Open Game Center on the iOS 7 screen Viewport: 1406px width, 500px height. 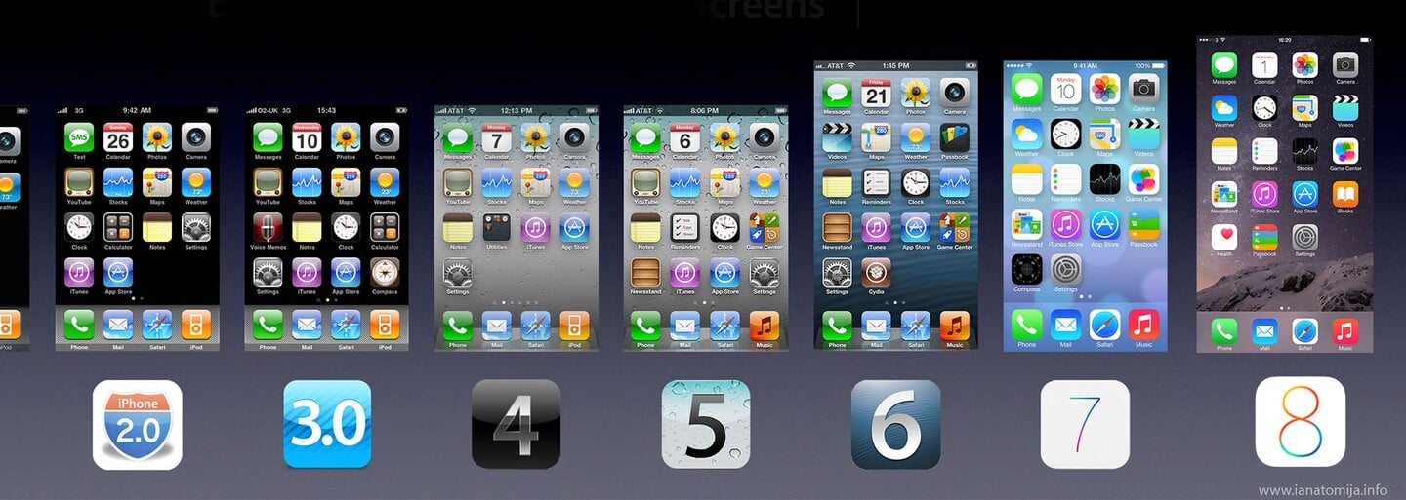coord(1143,178)
